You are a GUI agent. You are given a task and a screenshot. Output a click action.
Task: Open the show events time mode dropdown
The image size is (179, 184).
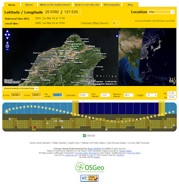[21, 89]
